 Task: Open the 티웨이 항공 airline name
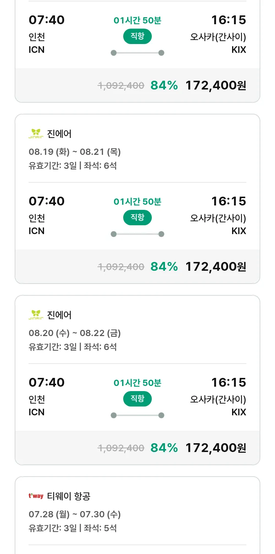pos(69,496)
